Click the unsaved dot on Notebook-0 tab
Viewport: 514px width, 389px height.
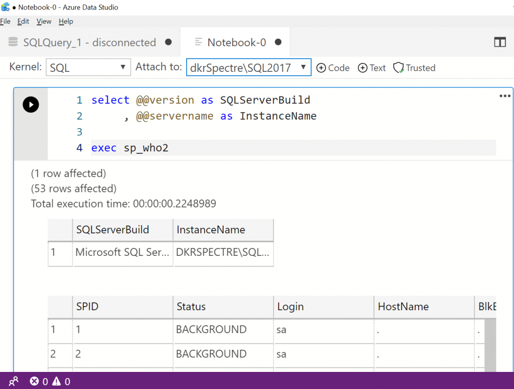(278, 43)
